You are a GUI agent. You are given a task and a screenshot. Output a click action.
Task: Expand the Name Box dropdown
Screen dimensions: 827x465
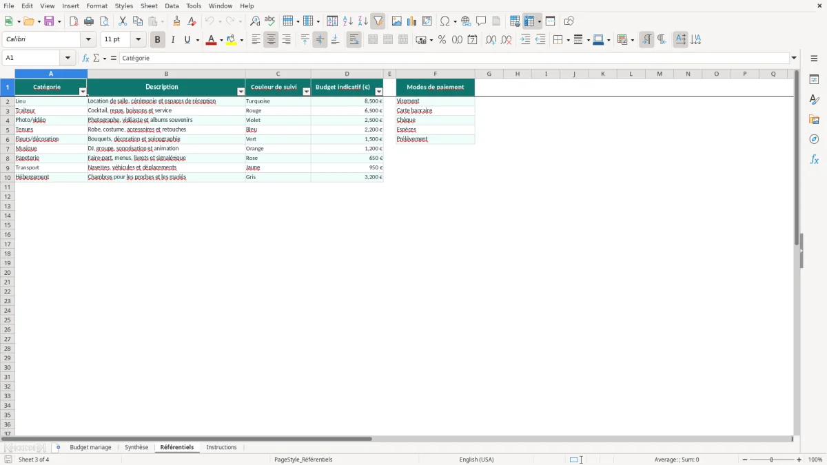coord(68,59)
